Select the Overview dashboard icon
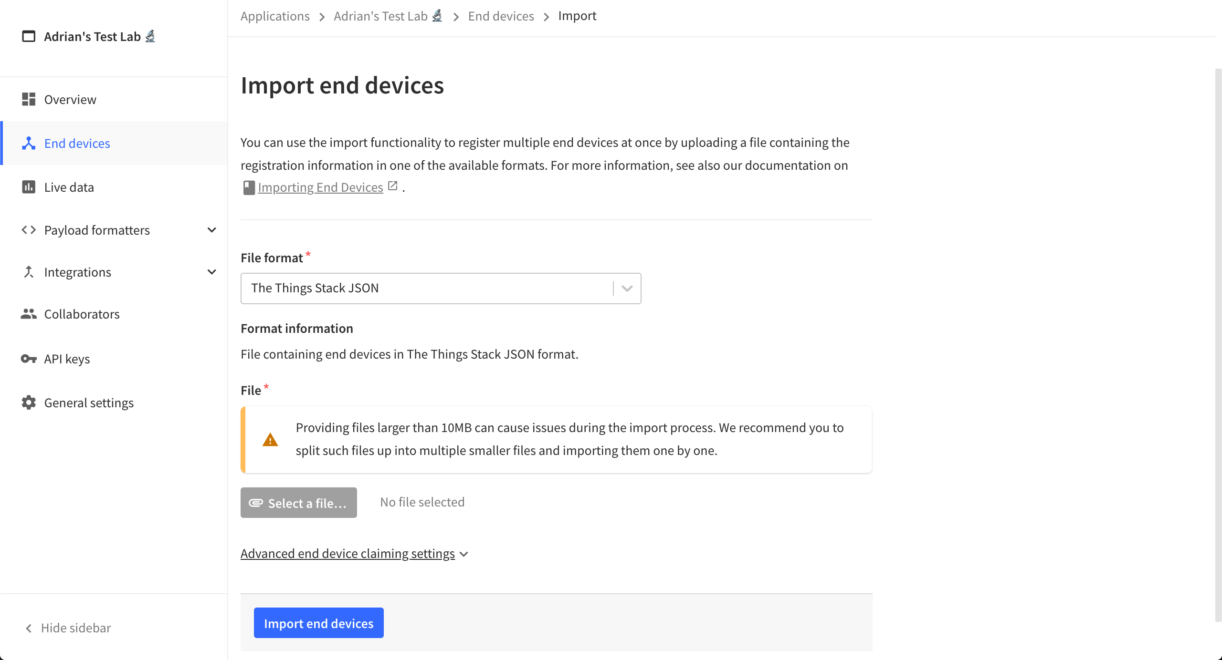This screenshot has width=1222, height=660. pyautogui.click(x=28, y=99)
